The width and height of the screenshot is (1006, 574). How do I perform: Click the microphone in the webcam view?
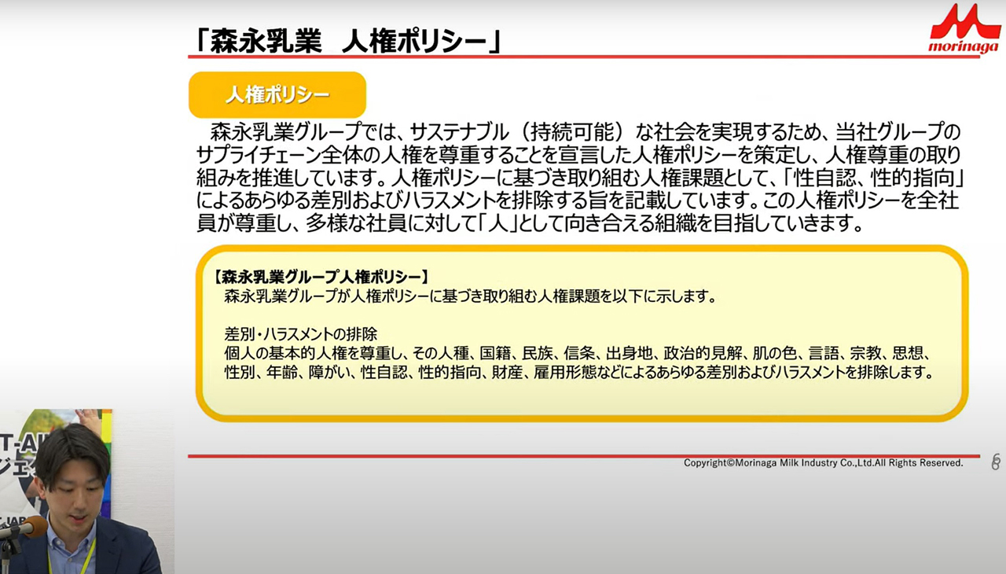tap(24, 529)
